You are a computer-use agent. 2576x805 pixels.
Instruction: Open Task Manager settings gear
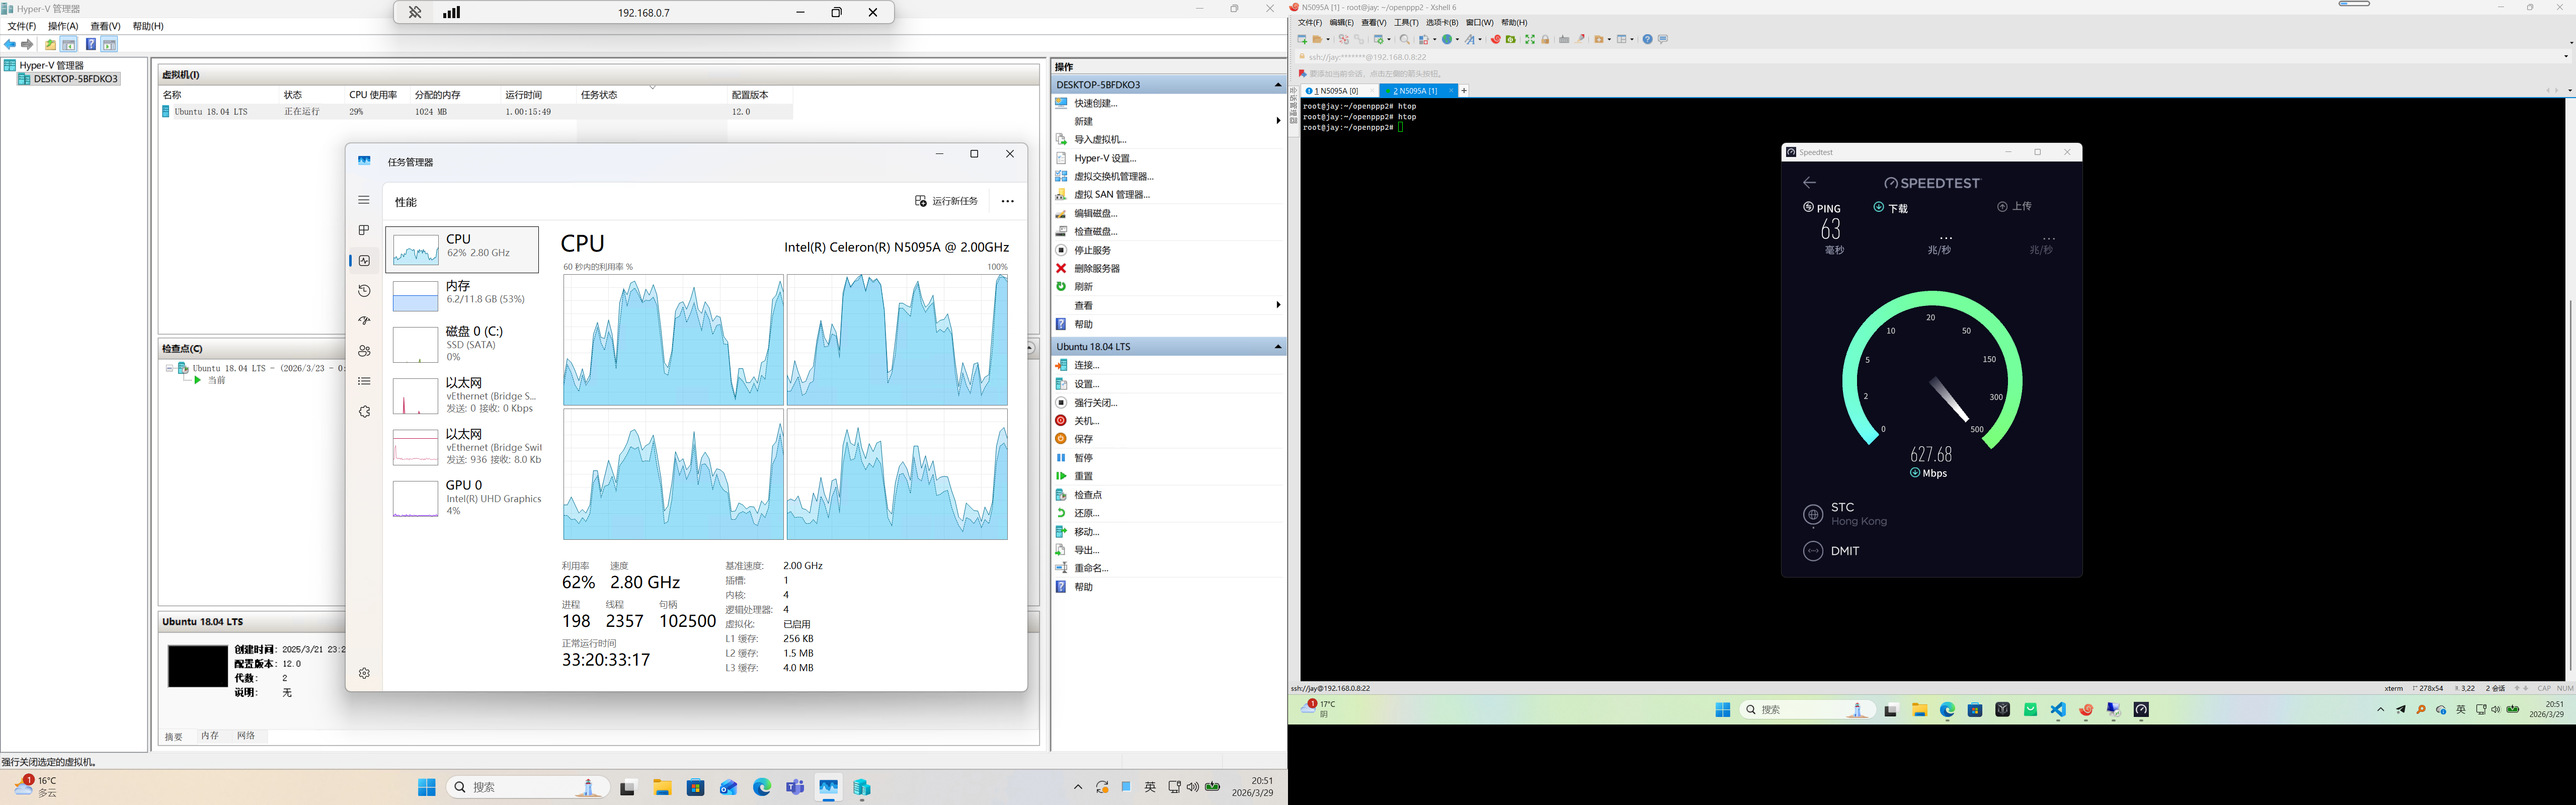click(x=364, y=673)
